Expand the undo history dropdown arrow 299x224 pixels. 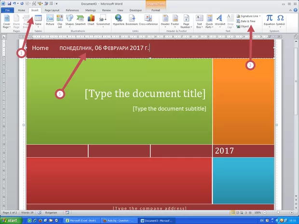[x=18, y=4]
